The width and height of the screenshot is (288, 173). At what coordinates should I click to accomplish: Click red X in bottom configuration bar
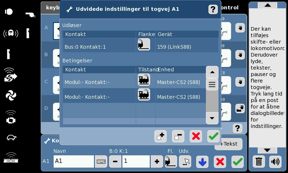pyautogui.click(x=220, y=162)
